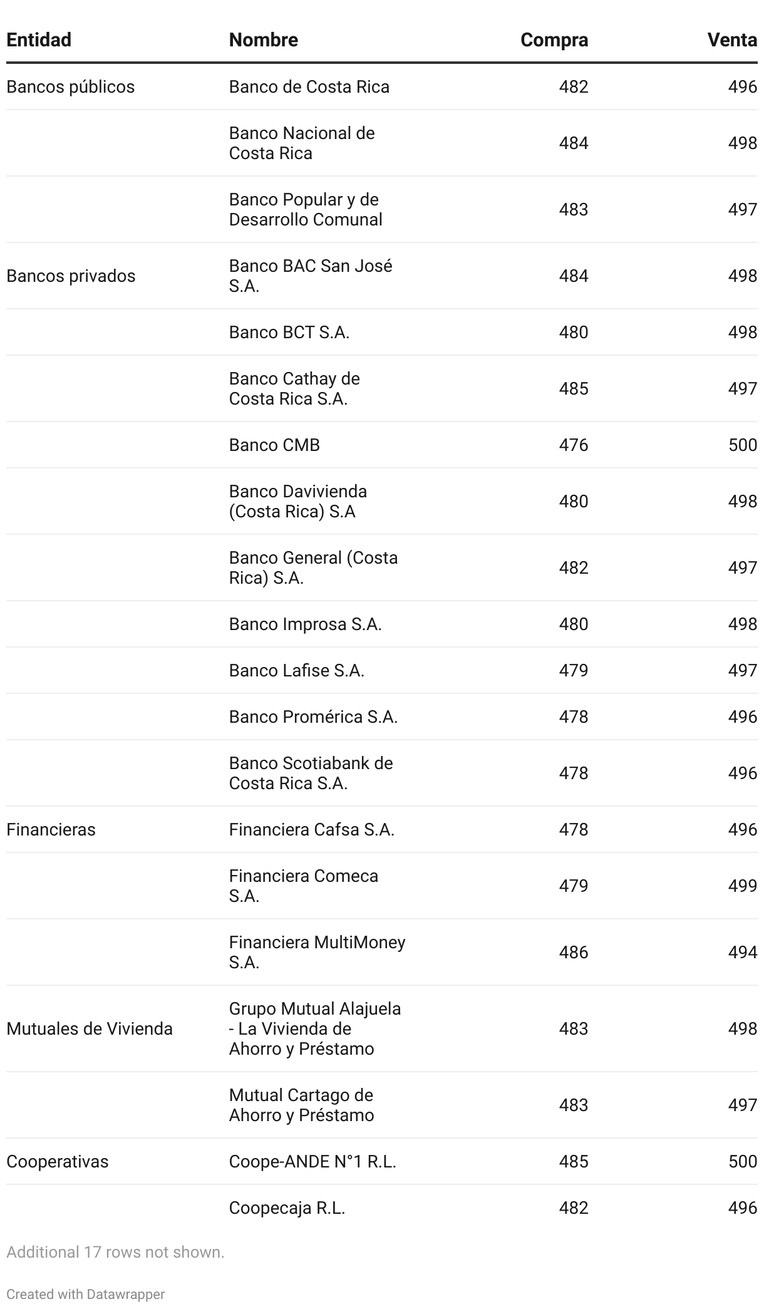Image resolution: width=764 pixels, height=1309 pixels.
Task: Click the 'Additional 17 rows not shown' note
Action: pos(115,1252)
